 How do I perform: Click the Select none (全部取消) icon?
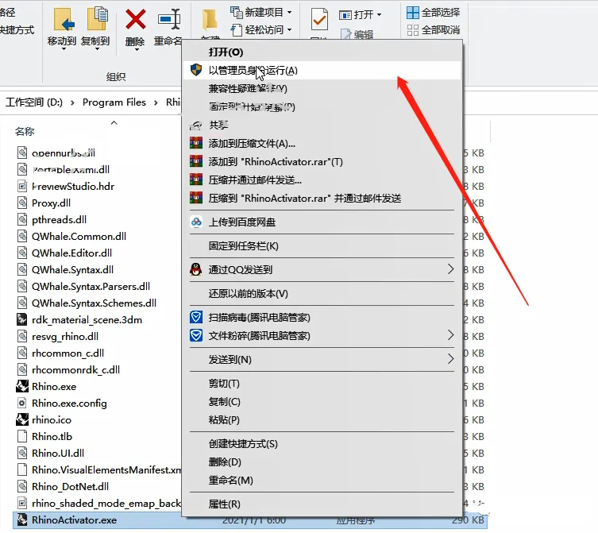[413, 29]
